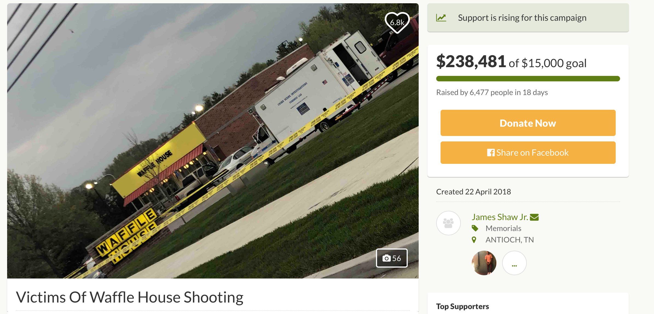Click the Facebook logo on share button

pyautogui.click(x=491, y=153)
